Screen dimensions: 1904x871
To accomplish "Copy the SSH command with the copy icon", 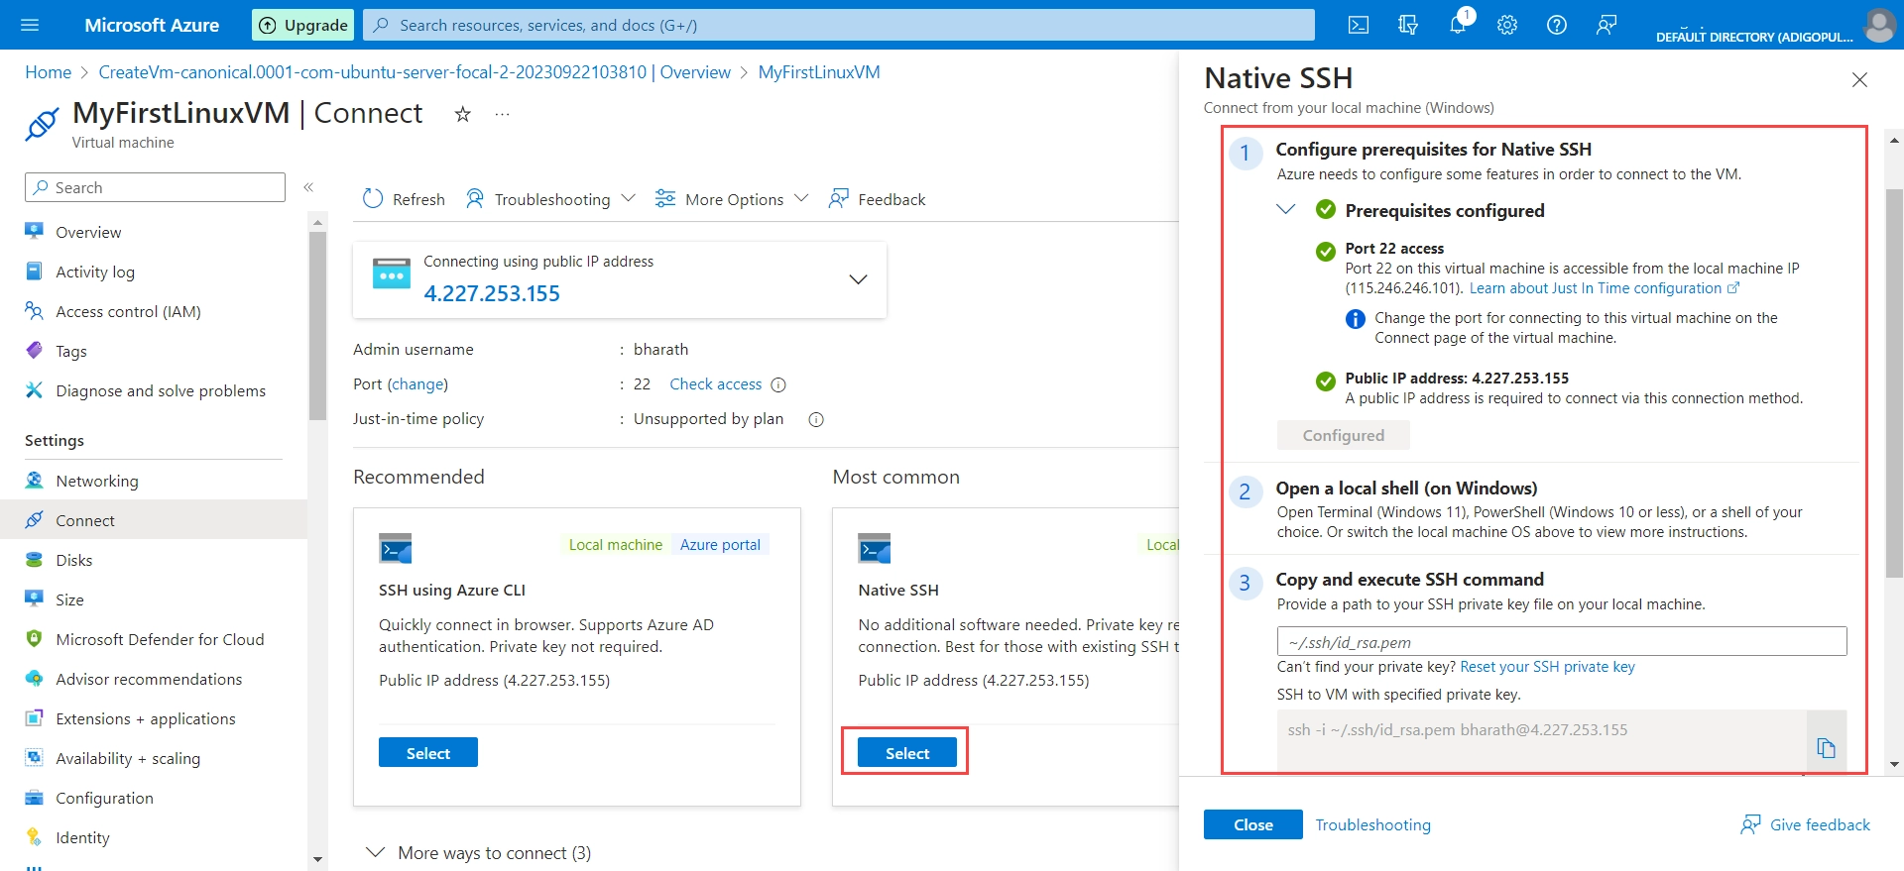I will 1826,747.
